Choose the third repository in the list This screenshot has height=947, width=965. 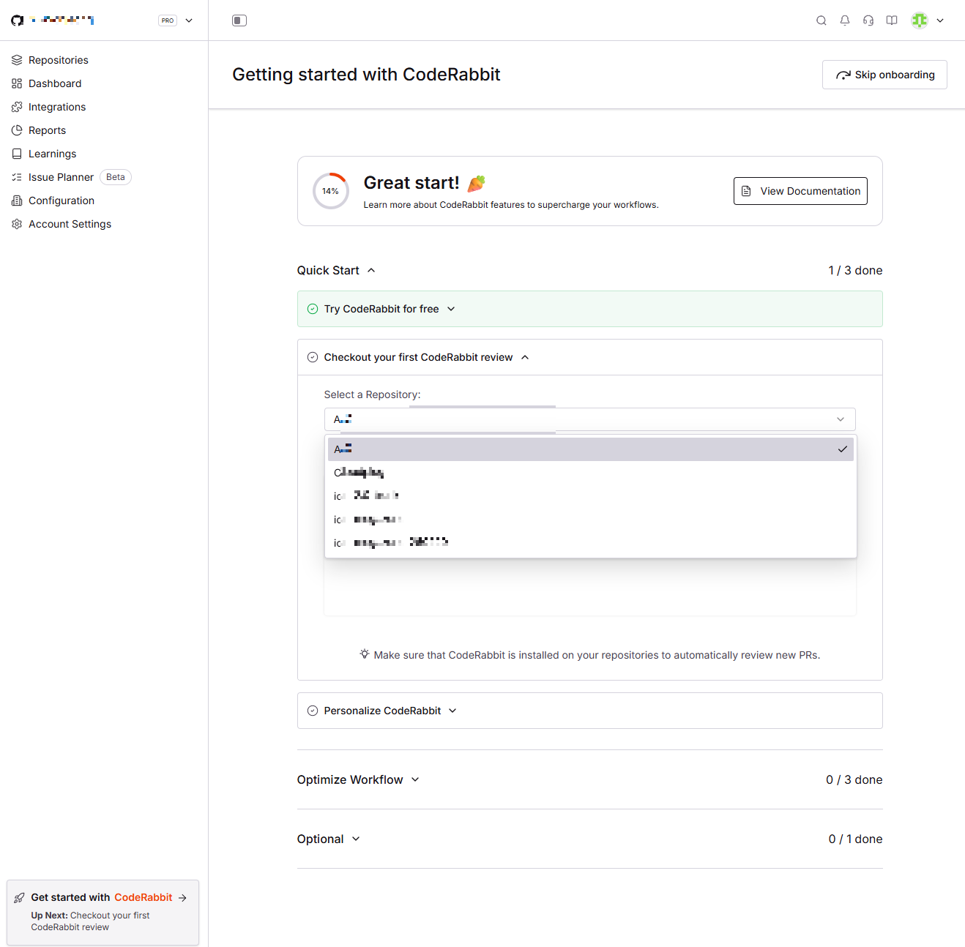(x=591, y=496)
